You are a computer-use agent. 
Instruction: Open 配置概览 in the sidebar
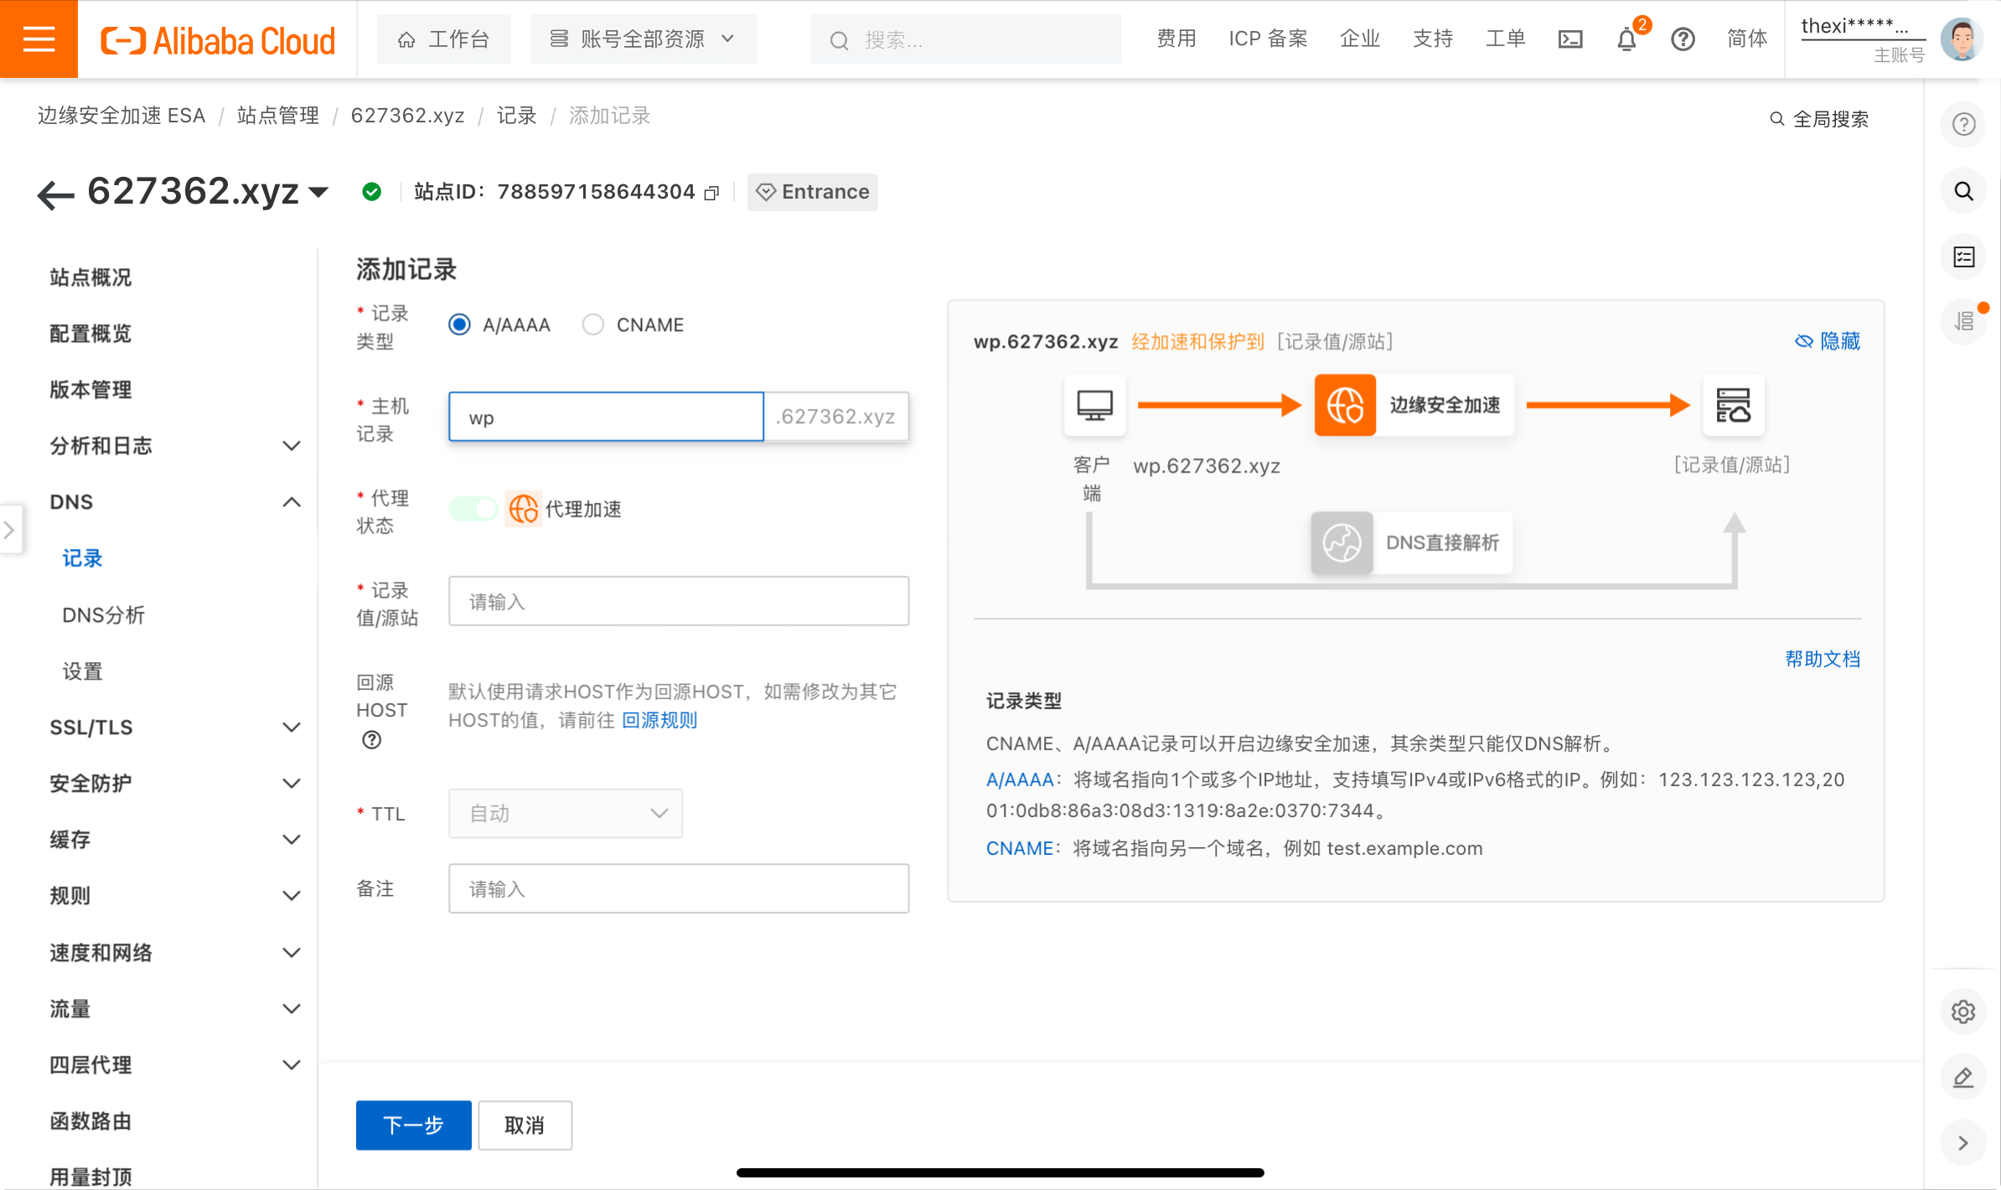pos(90,334)
